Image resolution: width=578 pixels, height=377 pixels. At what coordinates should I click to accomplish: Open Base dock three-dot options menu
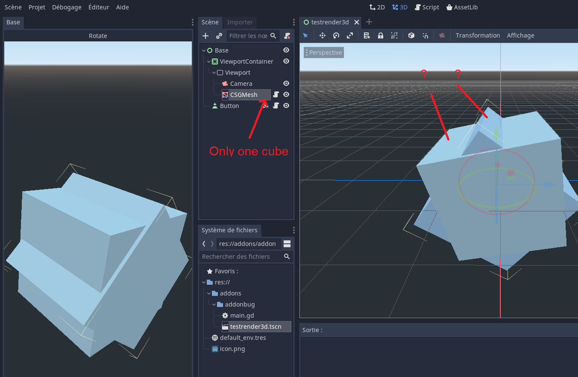click(x=193, y=22)
